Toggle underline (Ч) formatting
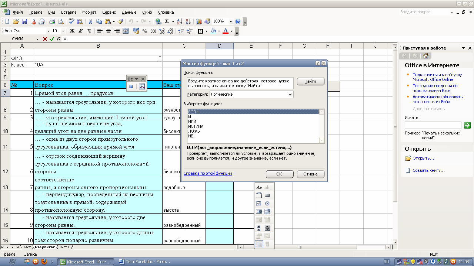The height and width of the screenshot is (266, 474). point(89,31)
